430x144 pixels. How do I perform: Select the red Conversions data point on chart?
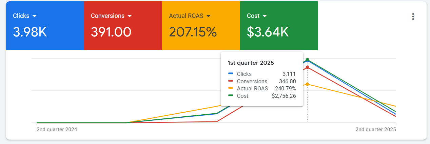308,67
